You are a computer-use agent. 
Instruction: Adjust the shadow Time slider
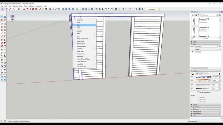tap(203, 77)
